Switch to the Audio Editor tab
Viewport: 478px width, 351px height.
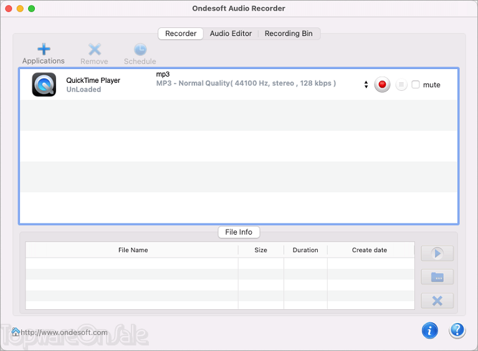[x=231, y=34]
